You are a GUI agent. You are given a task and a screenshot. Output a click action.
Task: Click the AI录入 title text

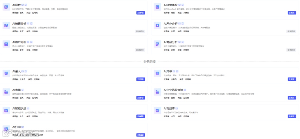tap(16, 71)
